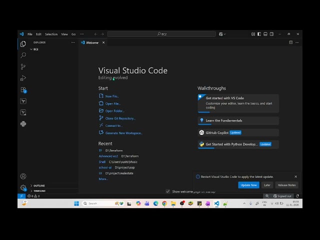
Task: Click the Update Now button
Action: point(248,185)
